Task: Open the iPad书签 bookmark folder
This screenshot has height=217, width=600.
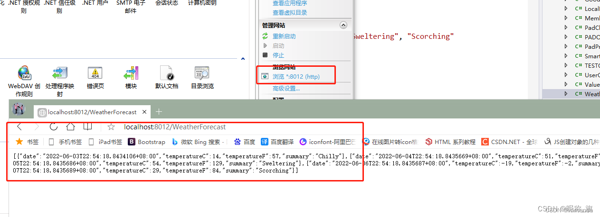Action: click(x=105, y=142)
